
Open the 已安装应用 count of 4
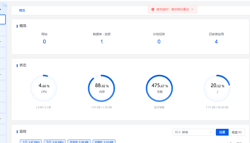coord(216,42)
